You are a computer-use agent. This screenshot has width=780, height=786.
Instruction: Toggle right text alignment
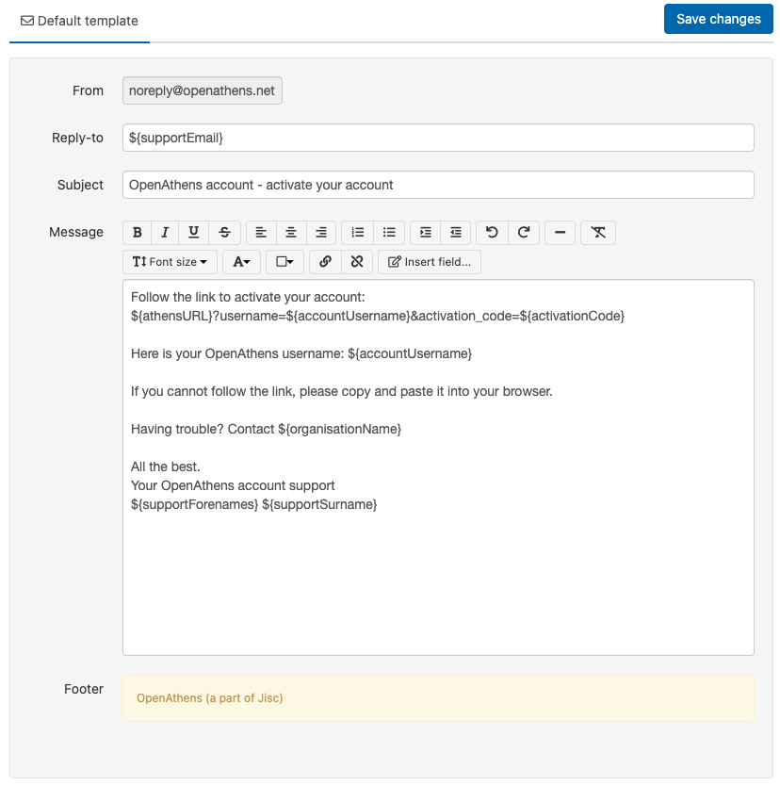[321, 233]
